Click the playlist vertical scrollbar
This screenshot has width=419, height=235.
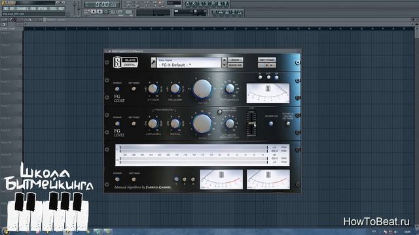417,128
